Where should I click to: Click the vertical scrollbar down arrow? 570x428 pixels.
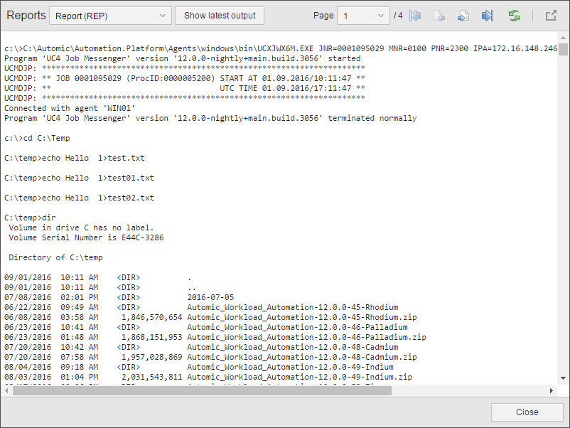tap(563, 378)
